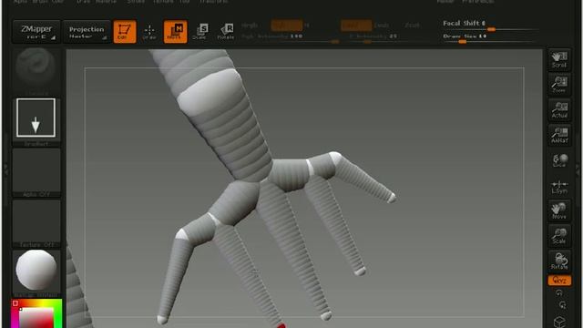The image size is (583, 328).
Task: Toggle L.Sym local symmetry icon
Action: pos(559,186)
